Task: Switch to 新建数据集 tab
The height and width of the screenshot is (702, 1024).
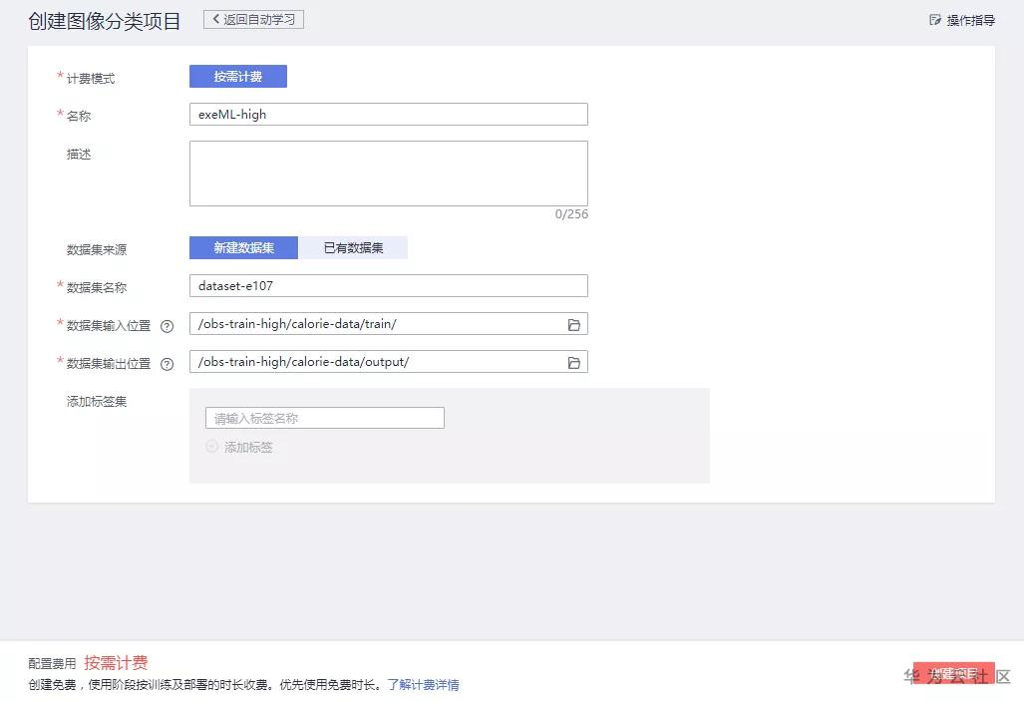Action: [x=243, y=248]
